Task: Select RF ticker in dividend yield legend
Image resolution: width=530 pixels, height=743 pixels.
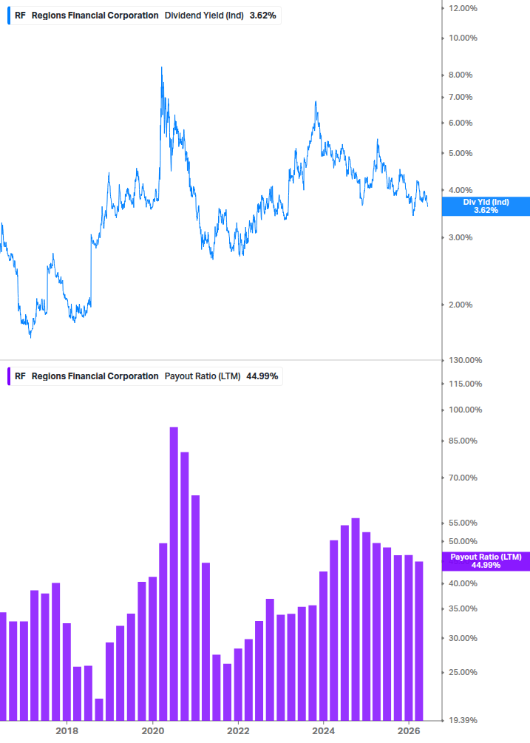Action: pyautogui.click(x=20, y=16)
